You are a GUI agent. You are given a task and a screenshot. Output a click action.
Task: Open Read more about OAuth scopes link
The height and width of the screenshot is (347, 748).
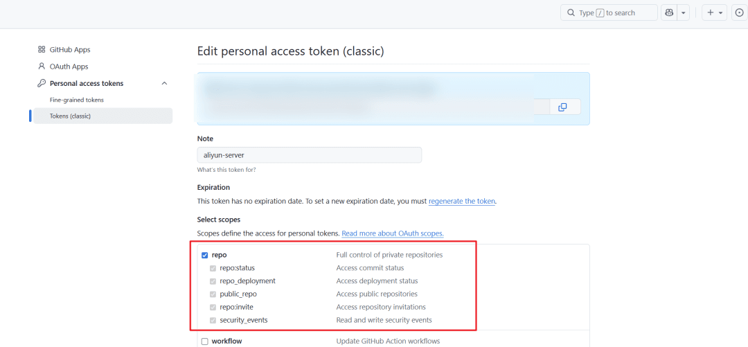[x=392, y=234]
